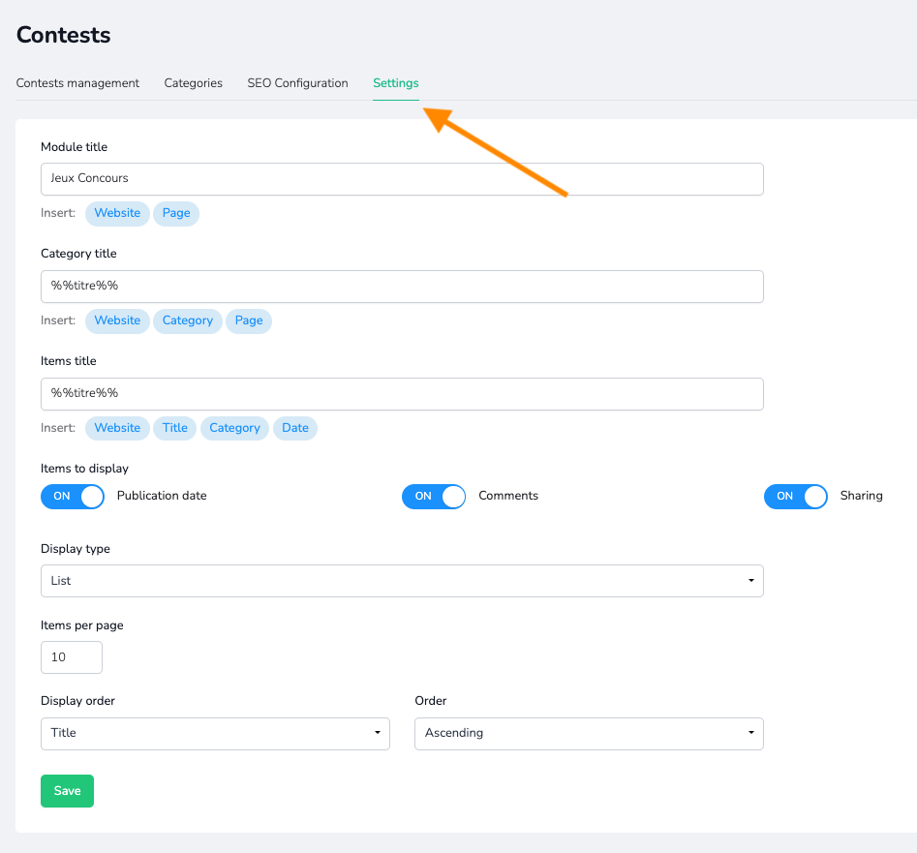Image resolution: width=917 pixels, height=853 pixels.
Task: Turn off the Sharing switch
Action: pos(795,496)
